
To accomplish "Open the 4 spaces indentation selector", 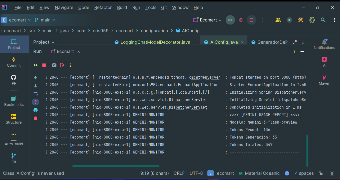I will click(304, 173).
